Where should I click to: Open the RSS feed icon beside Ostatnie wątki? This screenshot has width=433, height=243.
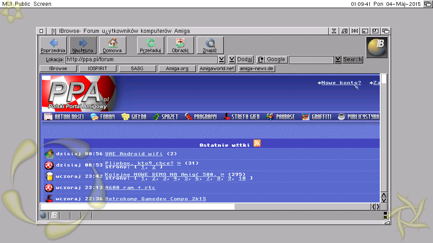[257, 143]
